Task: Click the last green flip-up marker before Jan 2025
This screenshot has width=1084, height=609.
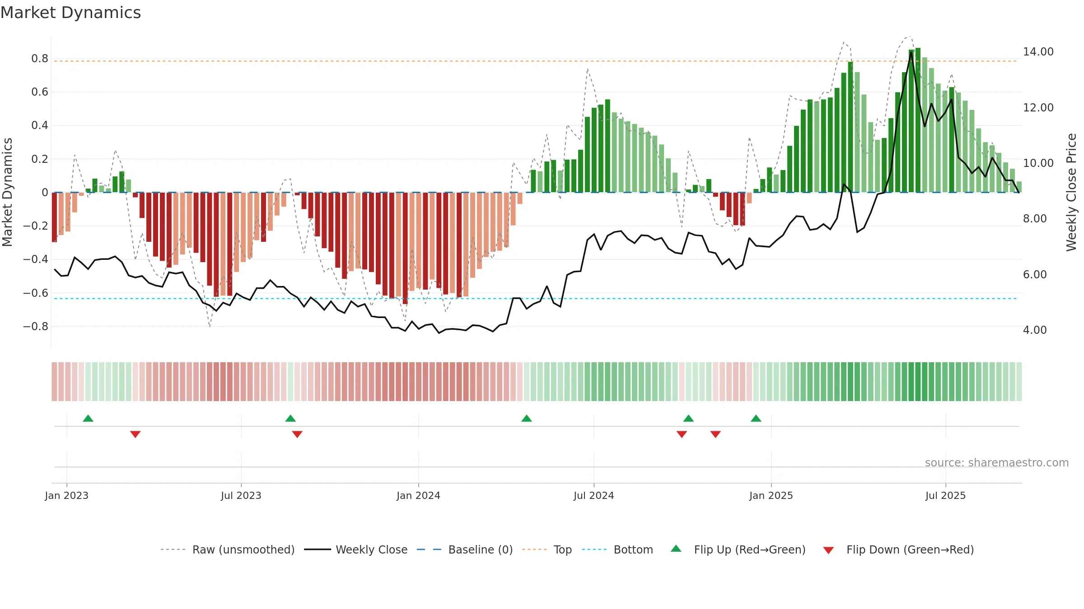Action: pos(756,418)
